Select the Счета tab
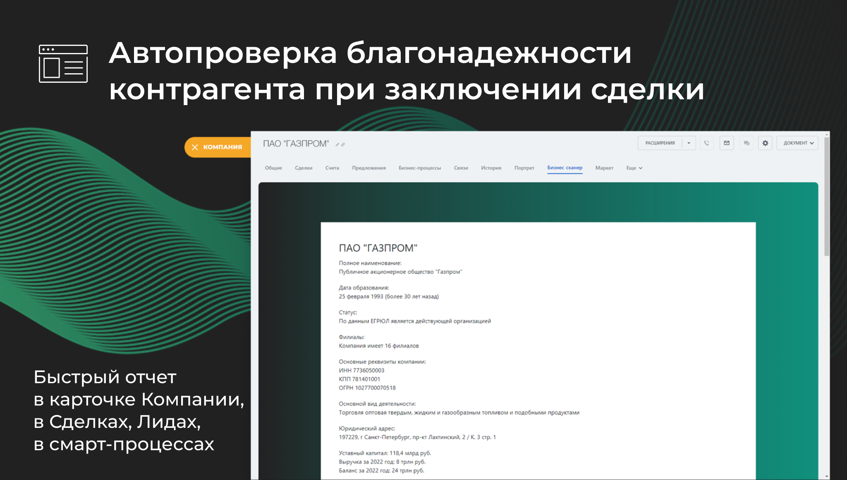The width and height of the screenshot is (847, 480). [332, 168]
